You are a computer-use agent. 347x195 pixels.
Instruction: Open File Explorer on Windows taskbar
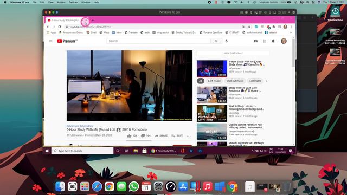[x=136, y=151]
